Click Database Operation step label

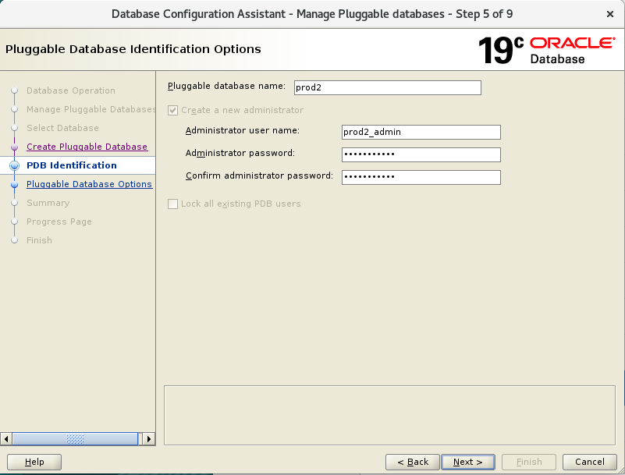click(71, 90)
